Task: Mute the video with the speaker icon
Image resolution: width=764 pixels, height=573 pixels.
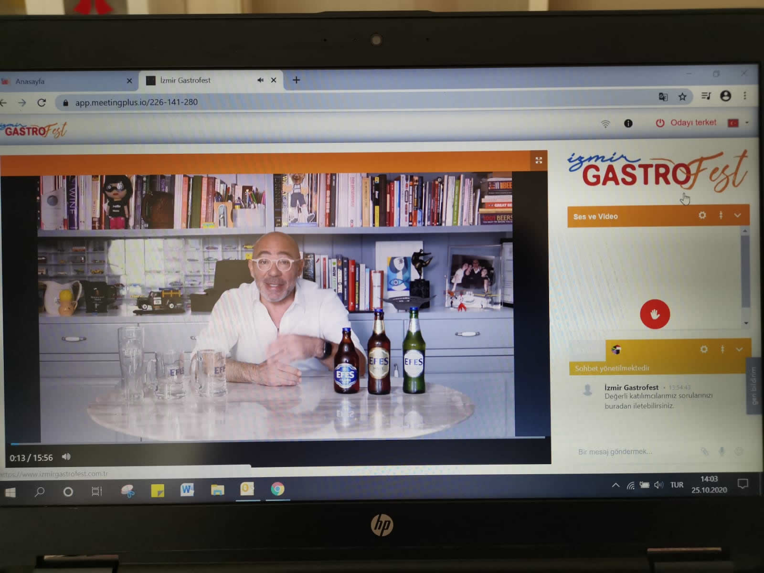Action: [x=66, y=457]
